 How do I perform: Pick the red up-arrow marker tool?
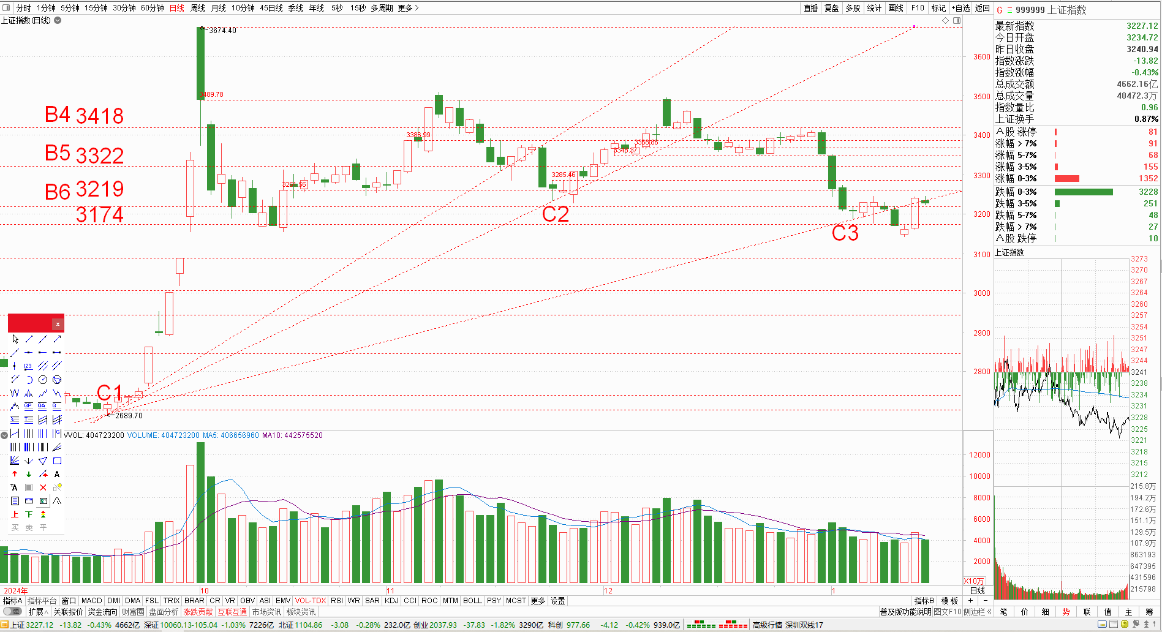pos(15,475)
